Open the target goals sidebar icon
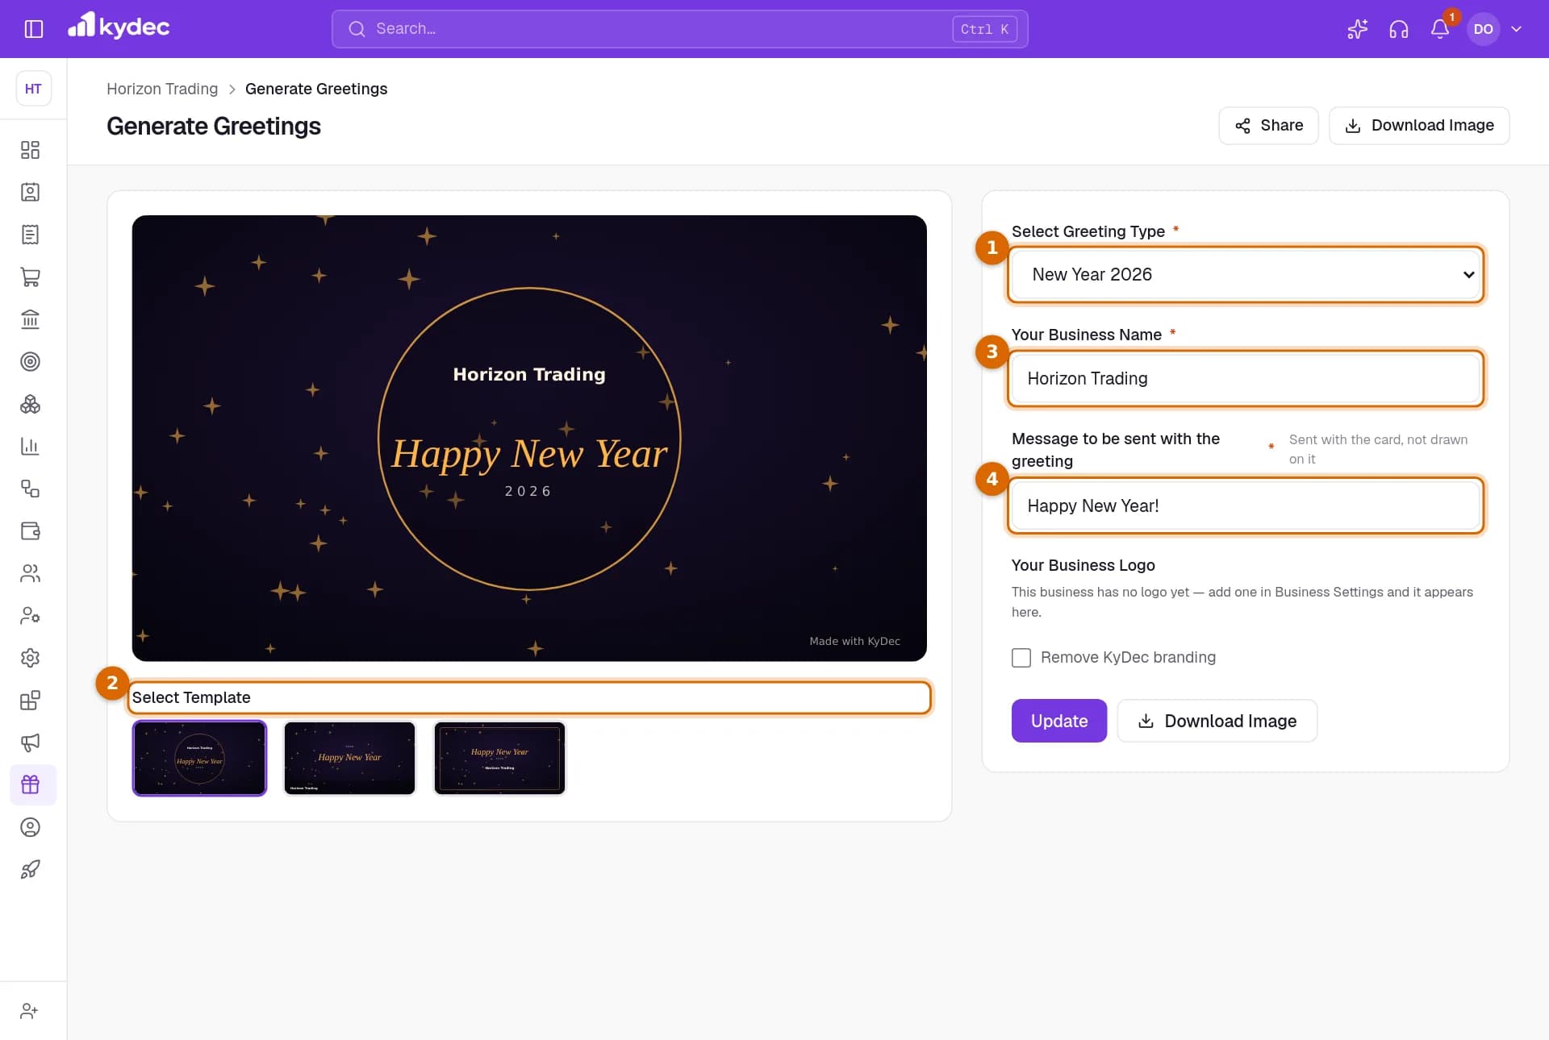The width and height of the screenshot is (1549, 1040). 30,362
